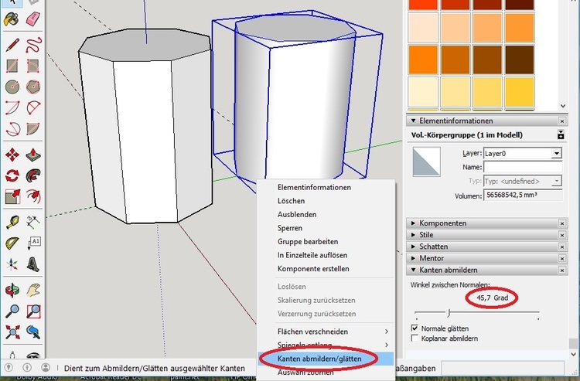Select the Pie tool

[x=33, y=129]
